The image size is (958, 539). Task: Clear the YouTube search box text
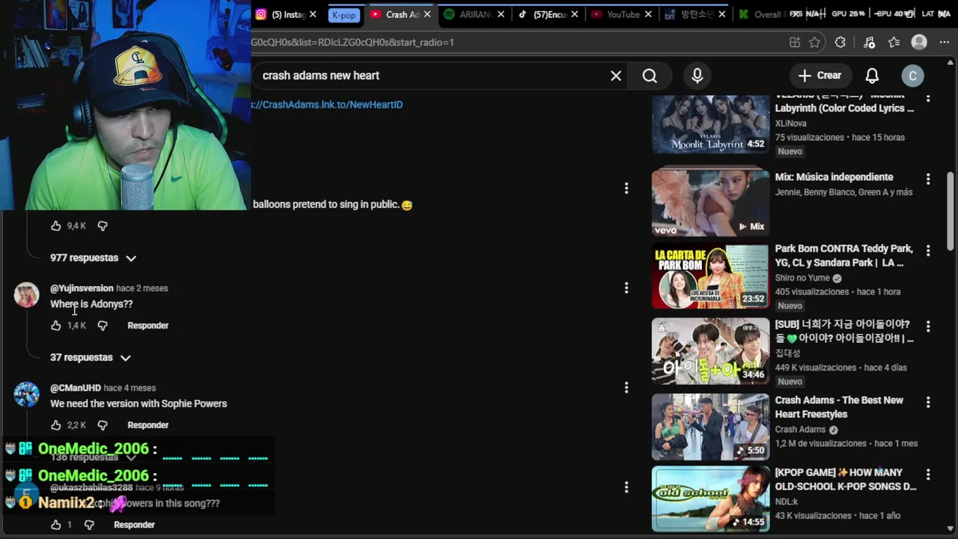616,76
